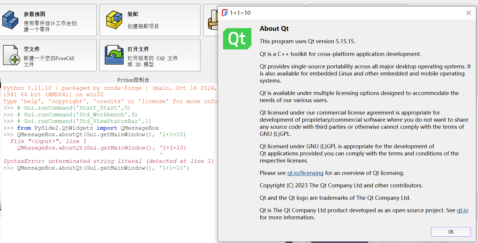Click OK in the About Qt dialog

point(451,232)
